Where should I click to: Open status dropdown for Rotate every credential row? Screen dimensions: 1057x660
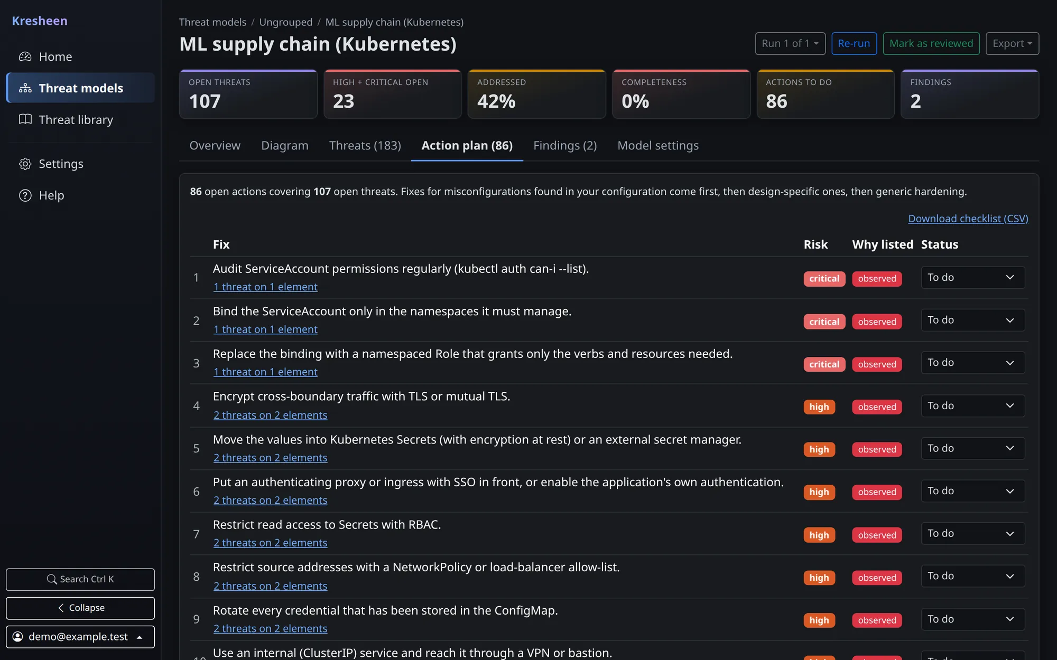pyautogui.click(x=972, y=619)
